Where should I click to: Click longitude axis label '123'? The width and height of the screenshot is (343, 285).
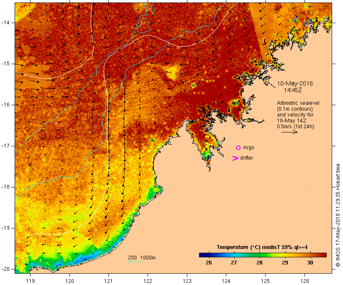187,281
